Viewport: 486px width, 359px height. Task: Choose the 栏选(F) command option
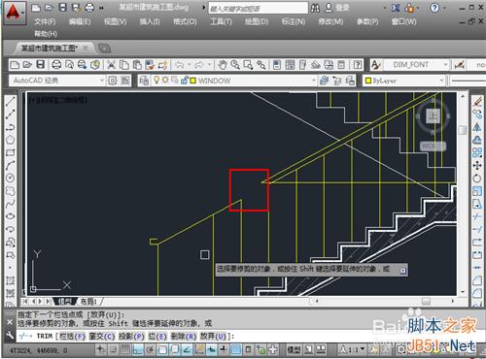[72, 337]
